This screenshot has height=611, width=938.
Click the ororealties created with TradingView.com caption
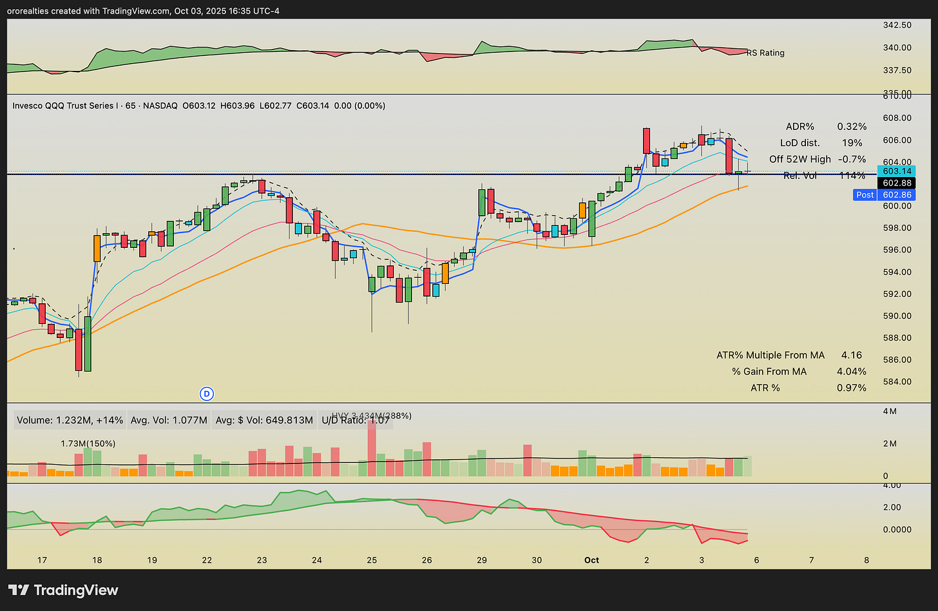coord(143,11)
